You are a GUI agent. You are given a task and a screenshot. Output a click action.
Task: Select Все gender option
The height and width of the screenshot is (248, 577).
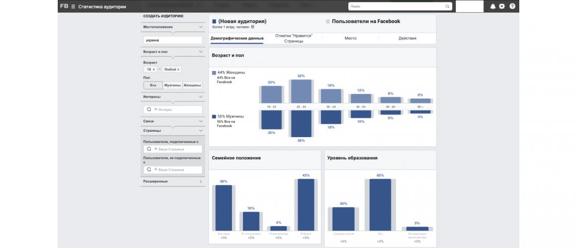[x=153, y=85]
